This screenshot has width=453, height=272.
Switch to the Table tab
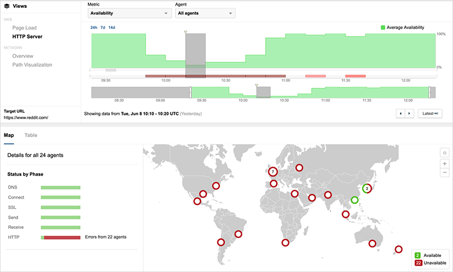point(31,135)
